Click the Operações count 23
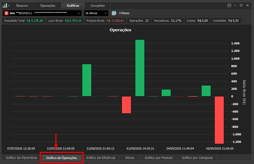This screenshot has width=254, height=164. pos(147,21)
